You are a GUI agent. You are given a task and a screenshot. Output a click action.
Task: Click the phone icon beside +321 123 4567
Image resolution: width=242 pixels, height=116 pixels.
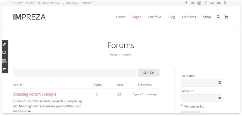tap(14, 3)
